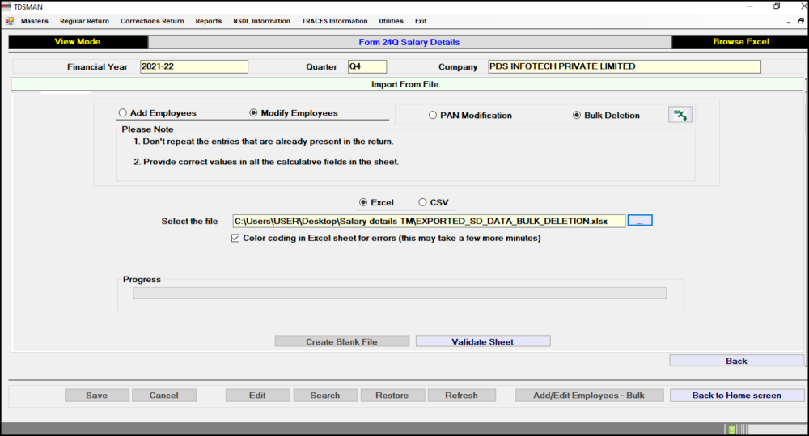This screenshot has height=436, width=809.
Task: Open the TRACES Information menu
Action: pos(335,21)
